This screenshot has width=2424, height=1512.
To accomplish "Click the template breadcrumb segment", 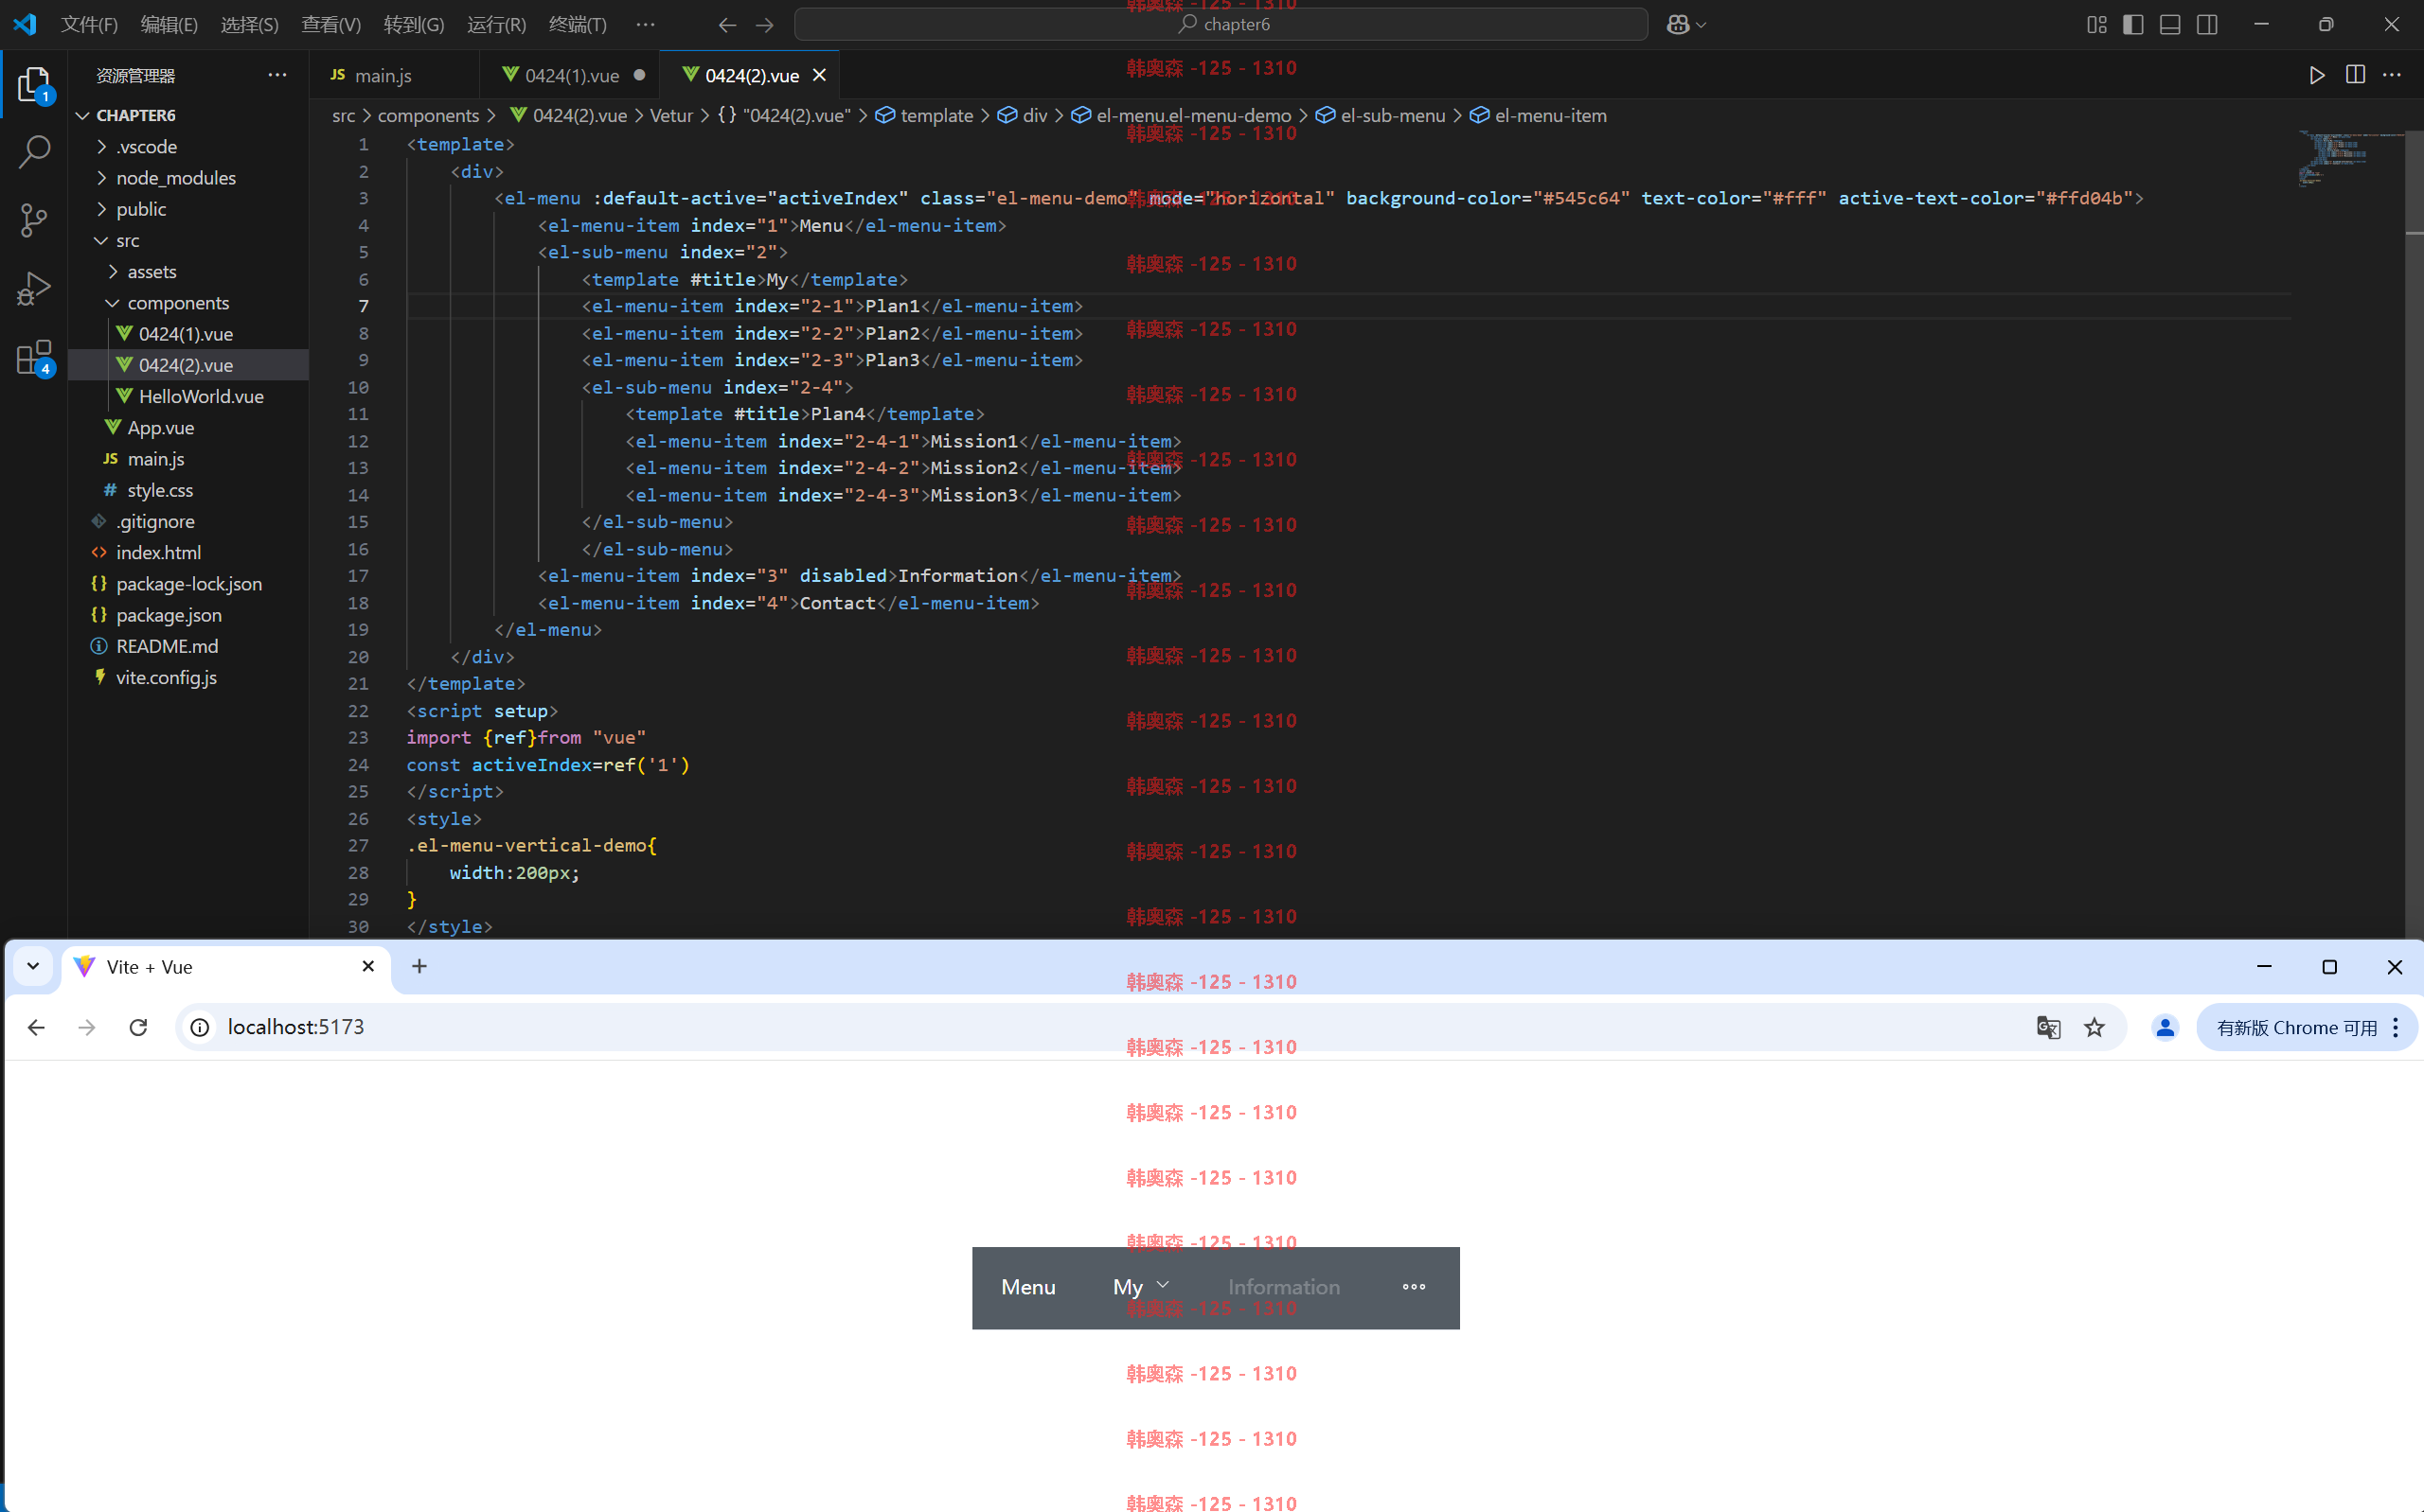I will (924, 116).
